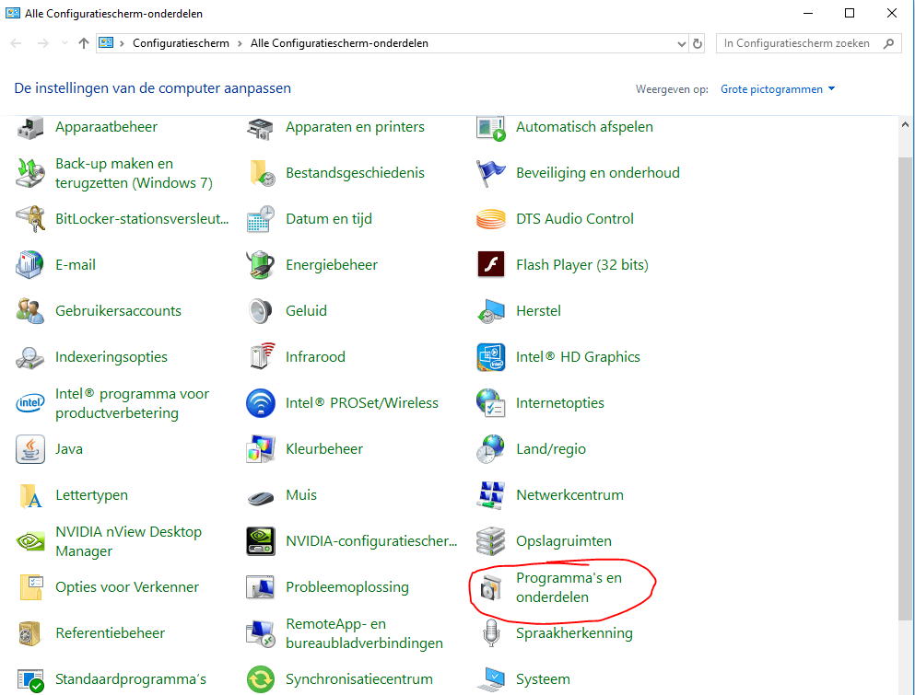Click the vertical scrollbar thumb
The width and height of the screenshot is (915, 695).
pyautogui.click(x=905, y=388)
